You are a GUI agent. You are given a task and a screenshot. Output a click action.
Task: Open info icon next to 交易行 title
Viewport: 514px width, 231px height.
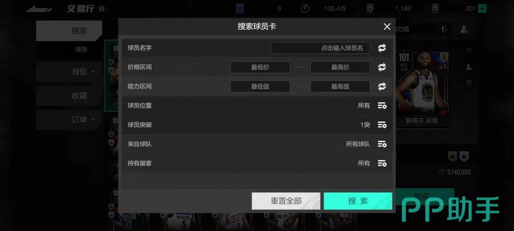[x=102, y=8]
